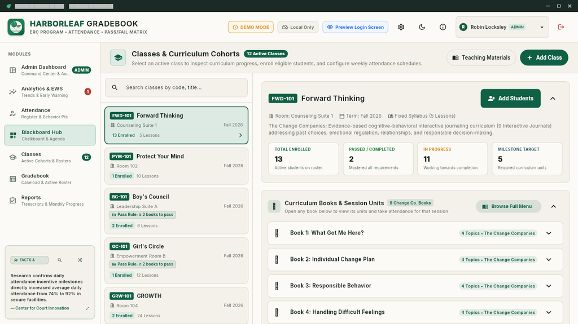Toggle dark mode with the moon icon
This screenshot has width=578, height=324.
tap(422, 27)
